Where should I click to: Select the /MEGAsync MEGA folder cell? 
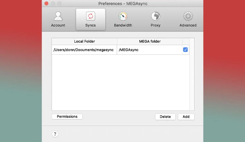pyautogui.click(x=149, y=50)
